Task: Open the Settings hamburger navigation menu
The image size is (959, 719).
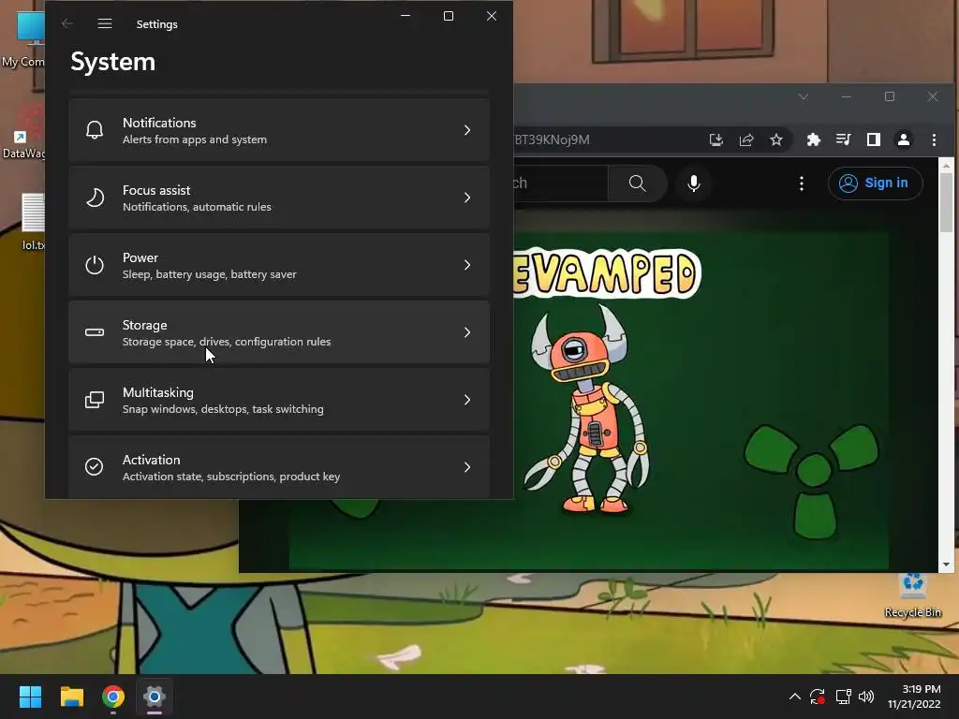Action: click(x=105, y=23)
